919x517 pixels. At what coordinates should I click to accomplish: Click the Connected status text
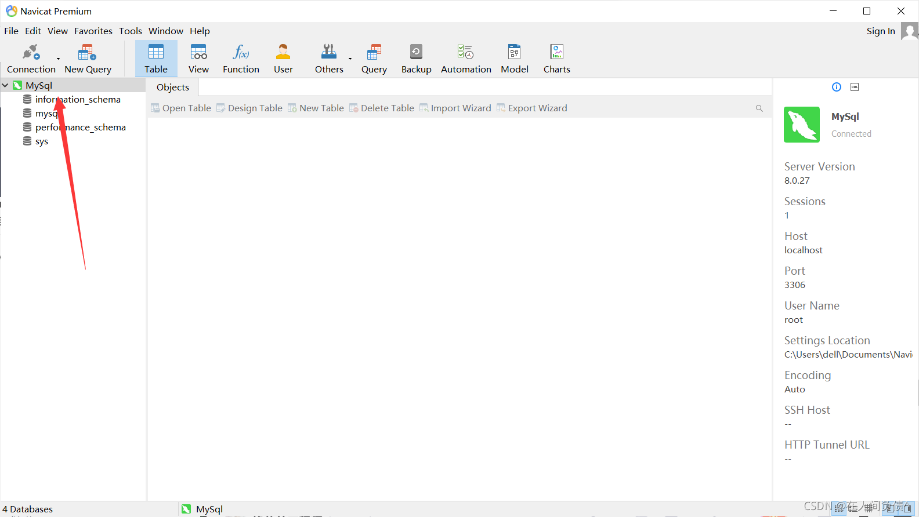coord(851,134)
